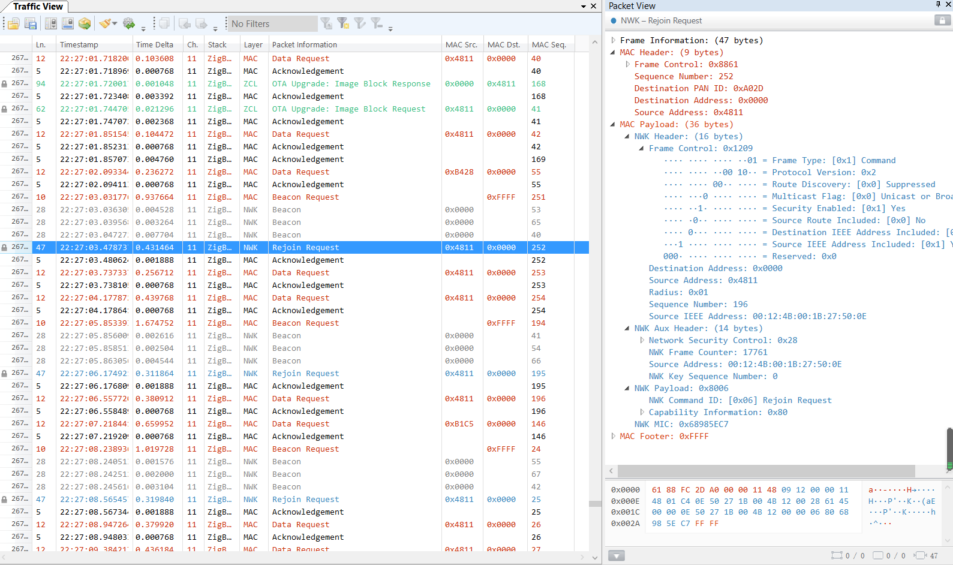Click the gear with green arrows icon
This screenshot has width=953, height=565.
tap(128, 24)
